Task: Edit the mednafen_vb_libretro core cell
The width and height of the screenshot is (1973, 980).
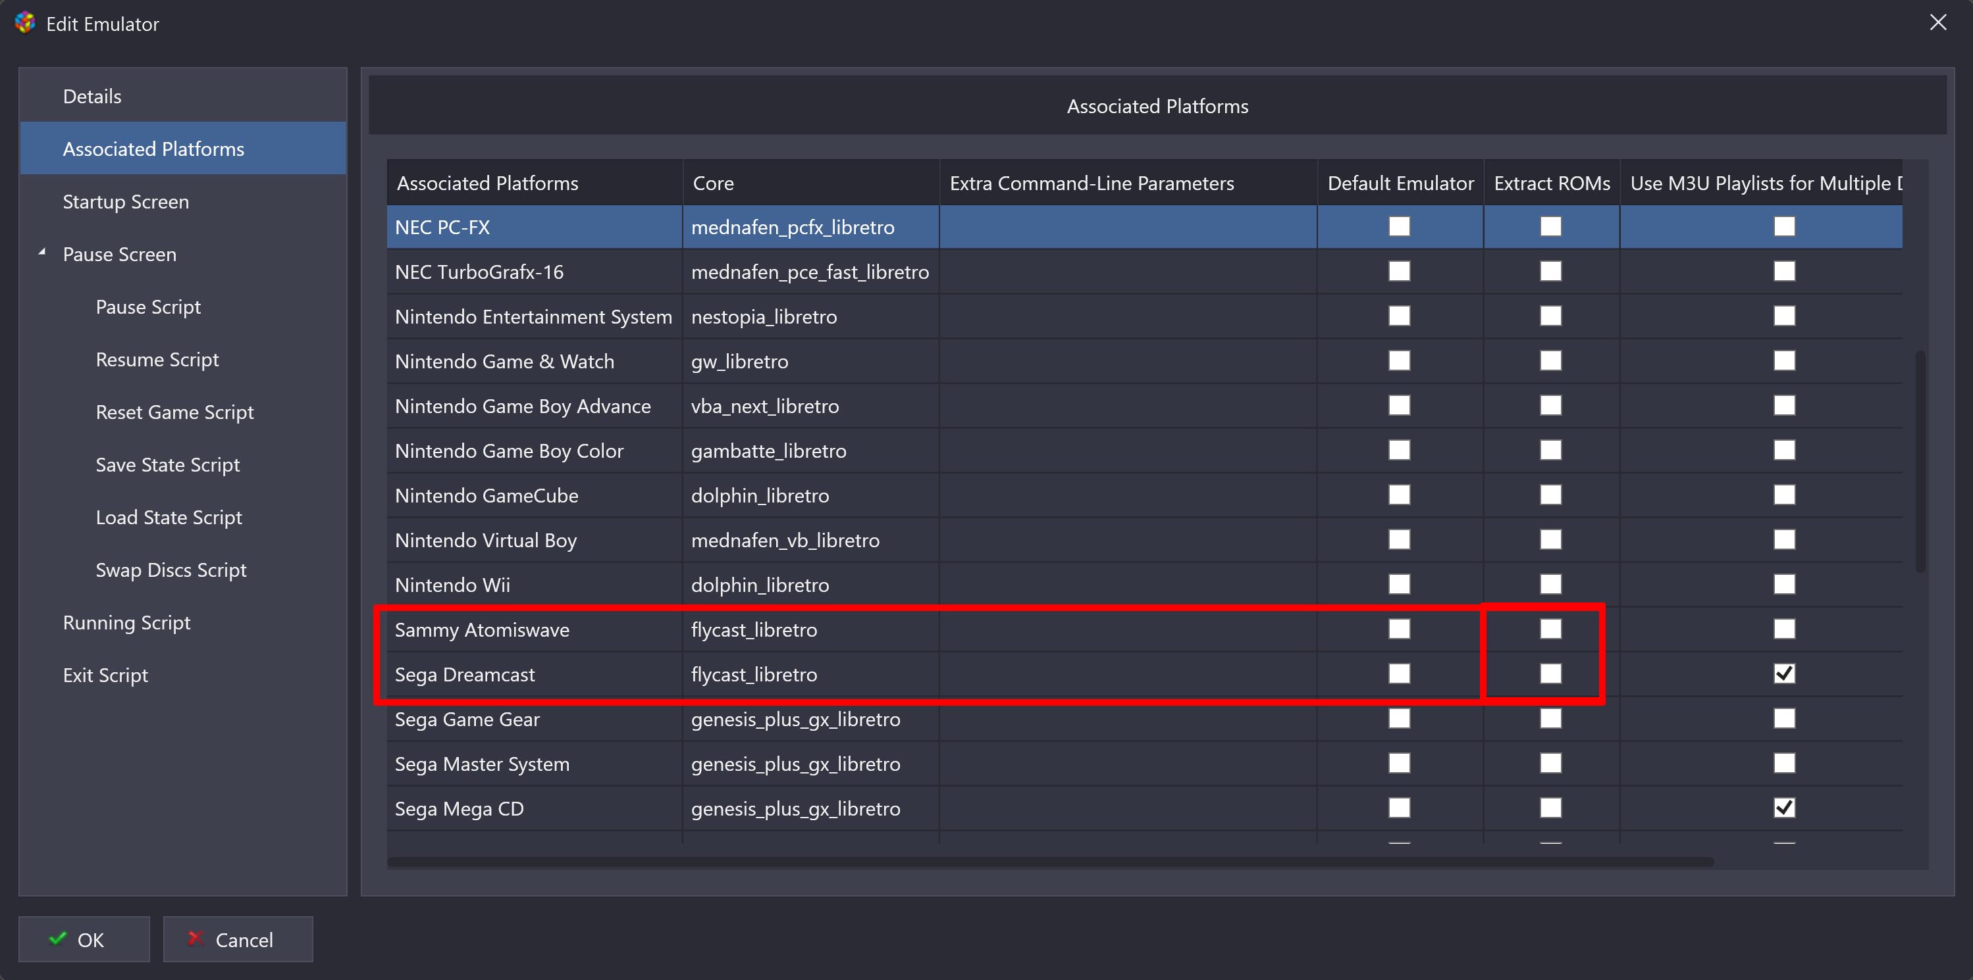Action: [811, 540]
